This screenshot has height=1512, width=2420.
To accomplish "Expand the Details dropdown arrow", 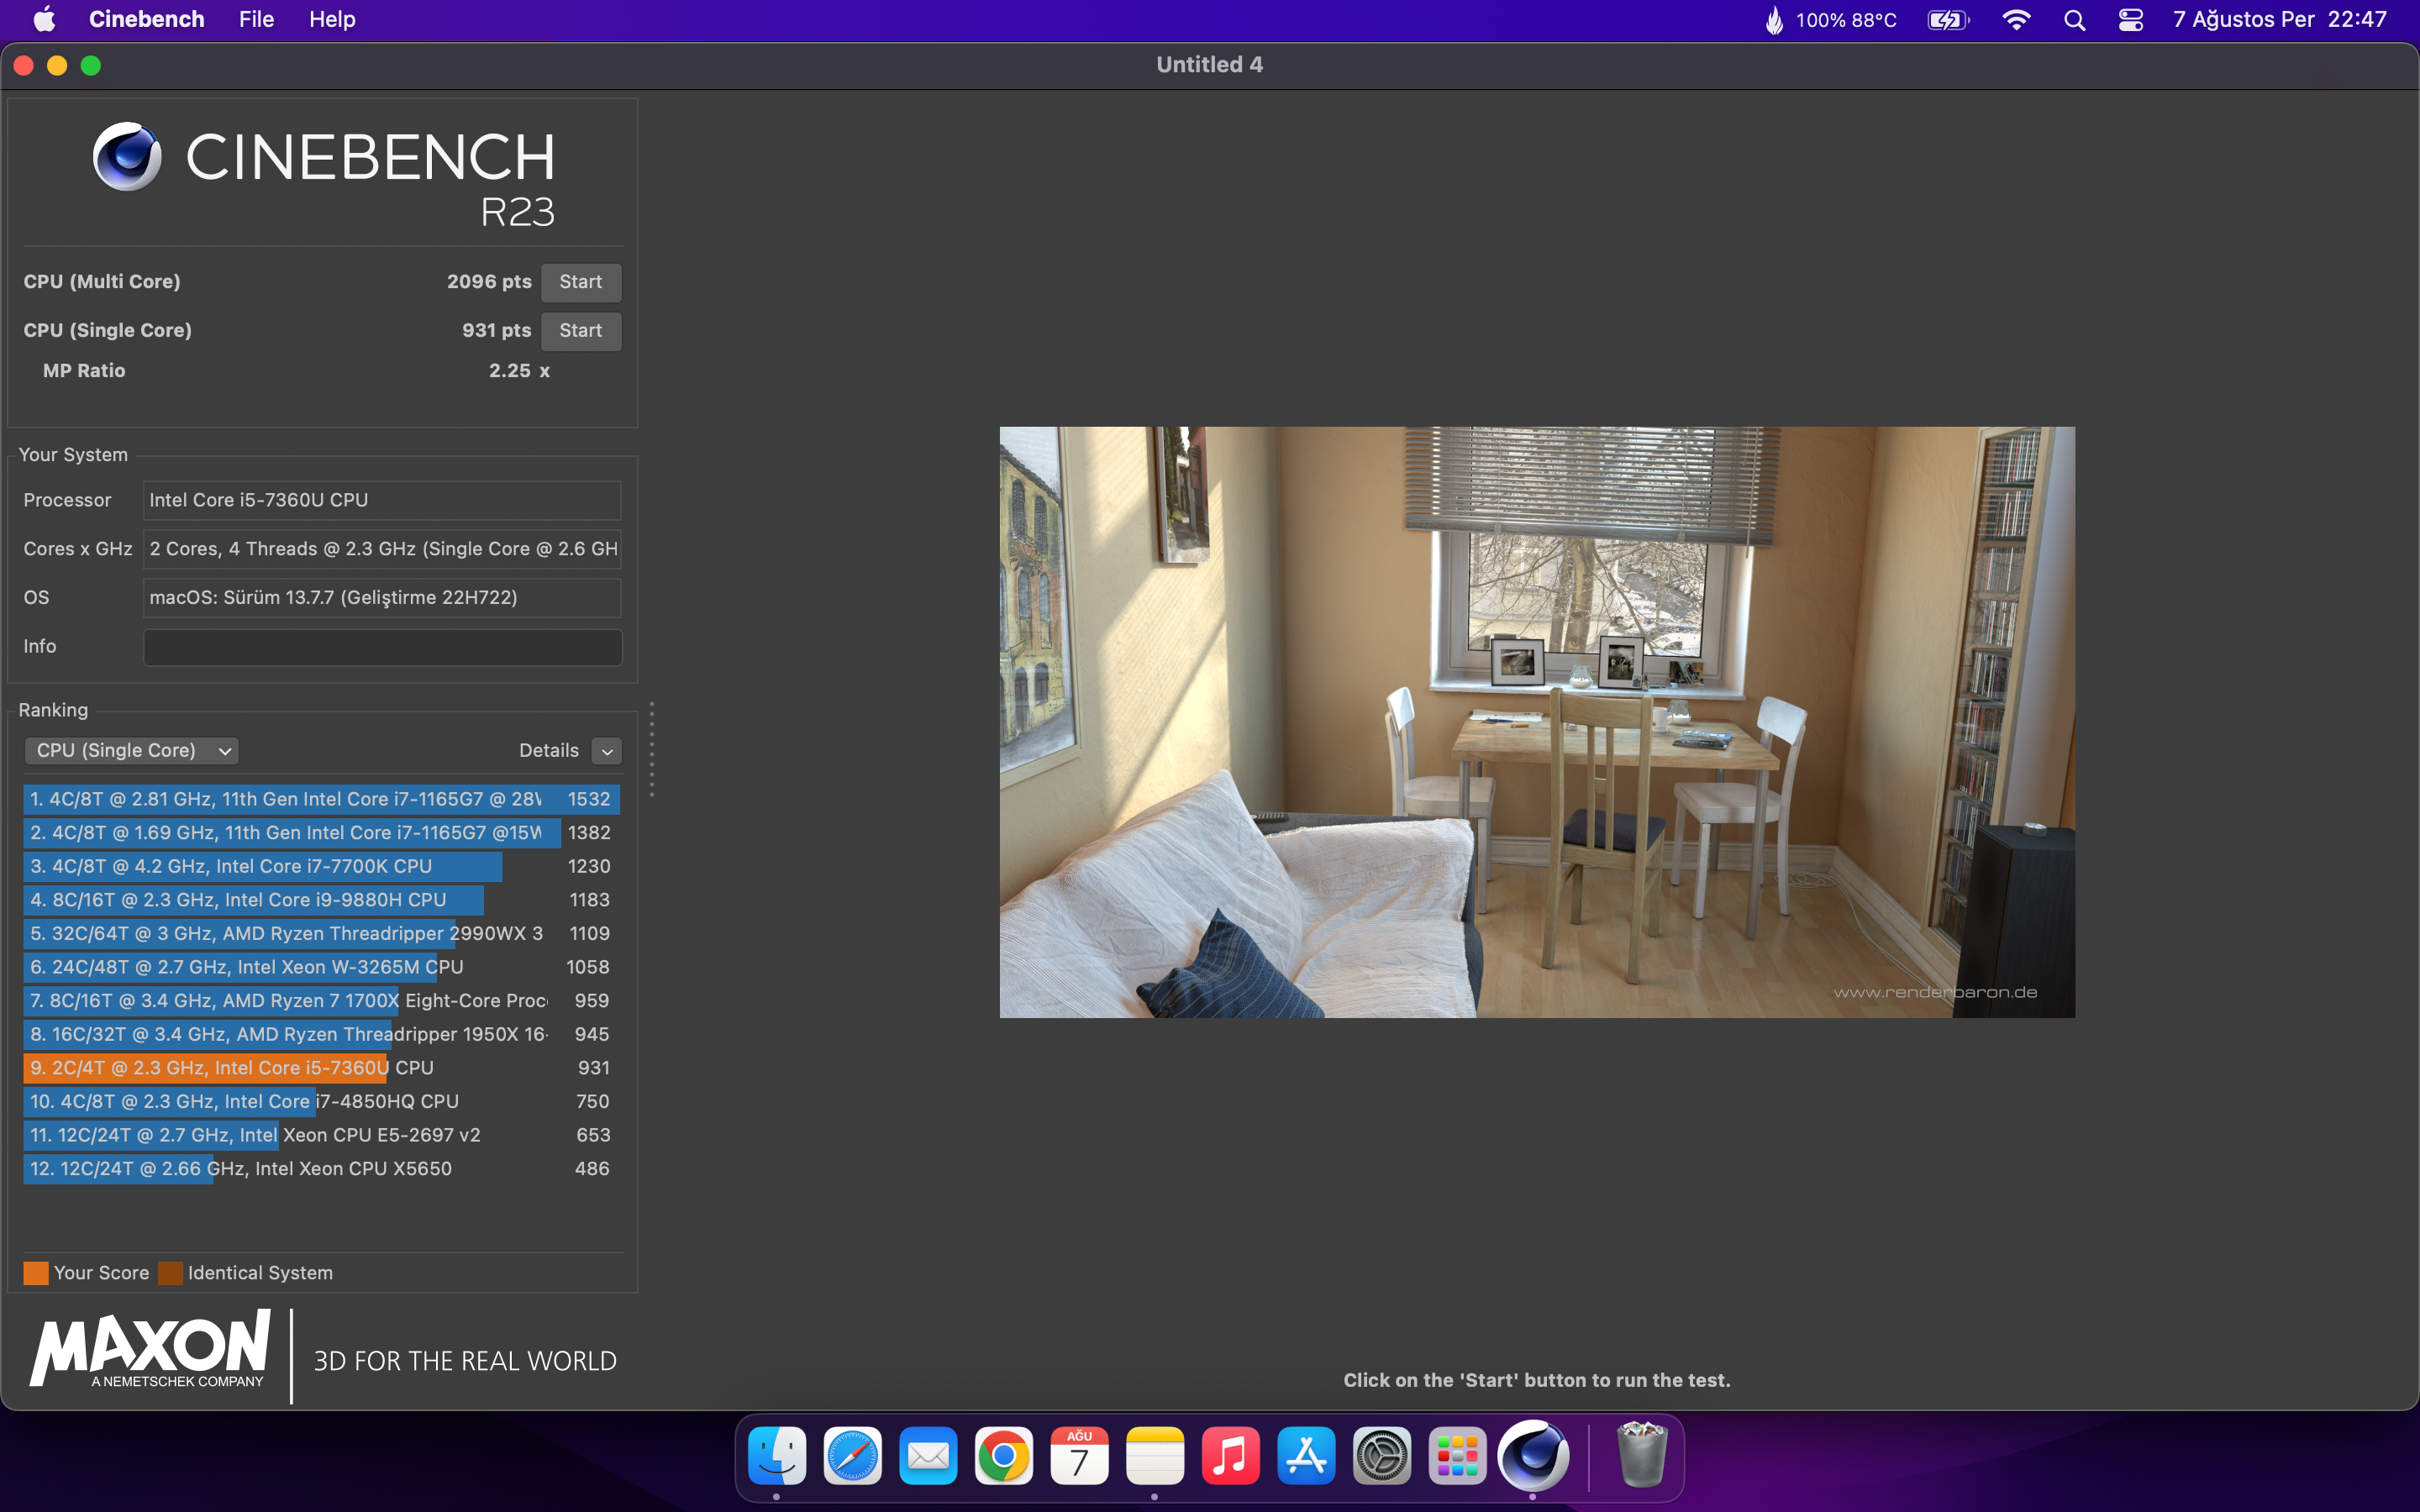I will click(606, 751).
